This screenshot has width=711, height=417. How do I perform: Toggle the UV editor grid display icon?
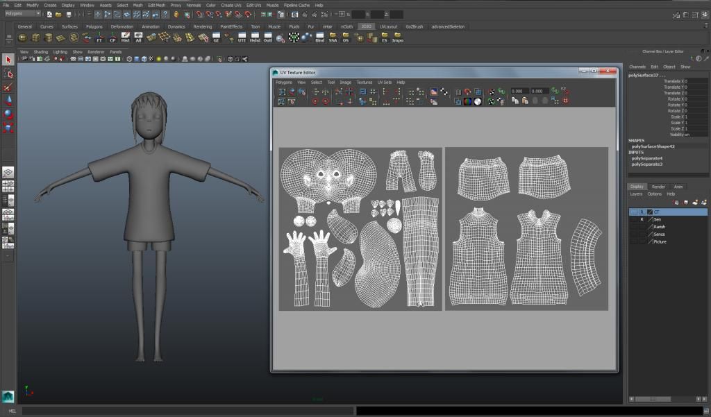[458, 92]
